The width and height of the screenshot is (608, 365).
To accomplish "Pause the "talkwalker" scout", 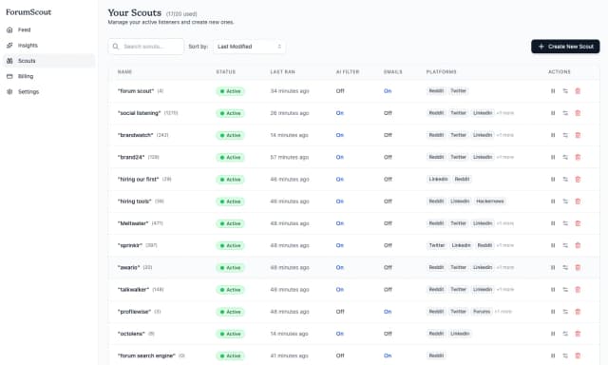I will (x=553, y=290).
